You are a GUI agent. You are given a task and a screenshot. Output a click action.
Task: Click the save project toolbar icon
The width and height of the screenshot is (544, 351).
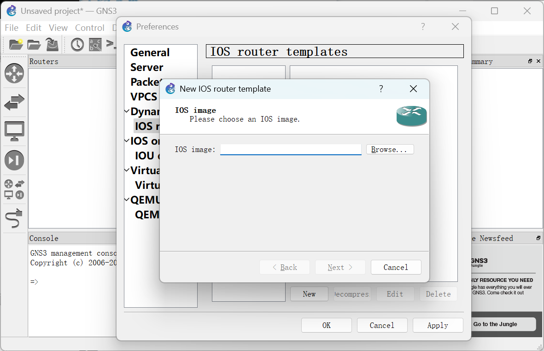point(53,44)
